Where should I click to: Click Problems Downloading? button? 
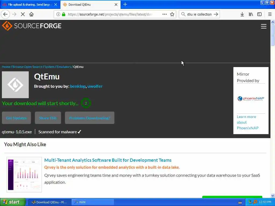90,118
